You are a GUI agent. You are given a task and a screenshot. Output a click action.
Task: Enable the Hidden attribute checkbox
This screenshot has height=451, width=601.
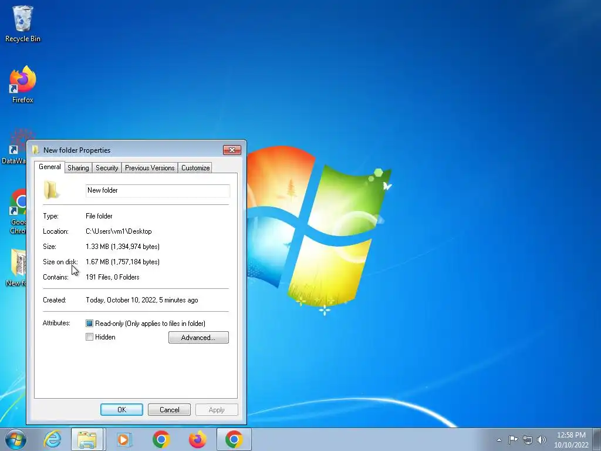[89, 337]
